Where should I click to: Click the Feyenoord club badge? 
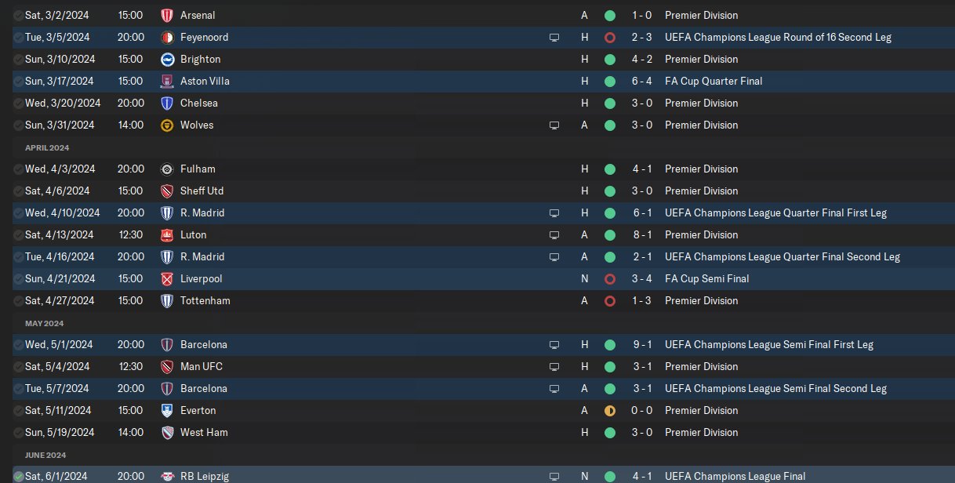[166, 37]
